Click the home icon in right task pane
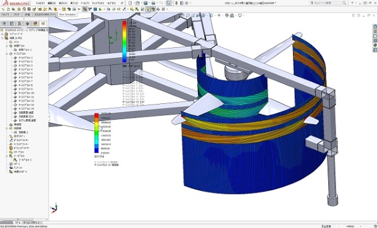The image size is (378, 228). click(x=375, y=26)
